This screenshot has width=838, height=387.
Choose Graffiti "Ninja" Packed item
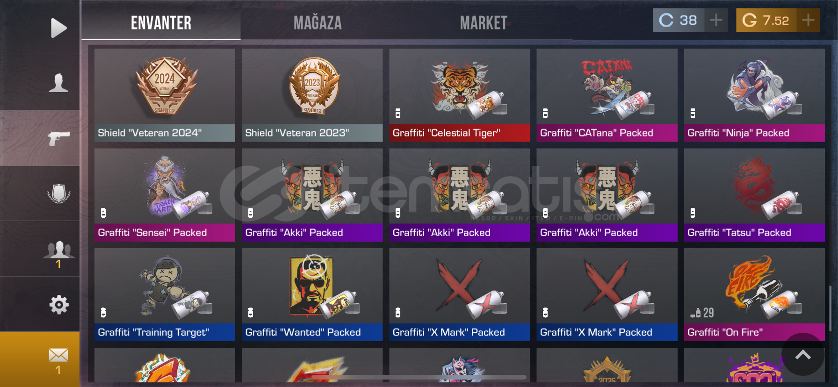[754, 95]
